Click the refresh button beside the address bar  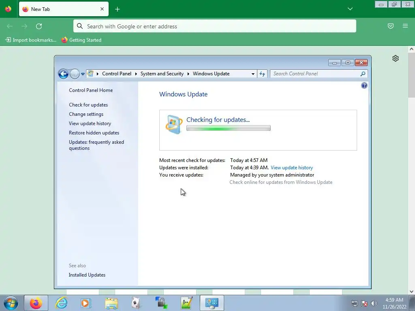point(262,74)
